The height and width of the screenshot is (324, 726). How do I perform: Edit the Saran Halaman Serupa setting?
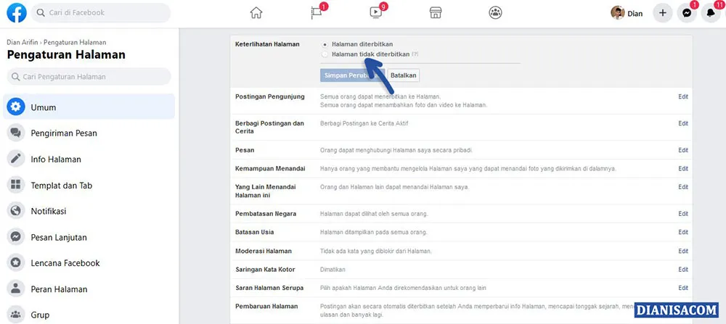point(683,288)
